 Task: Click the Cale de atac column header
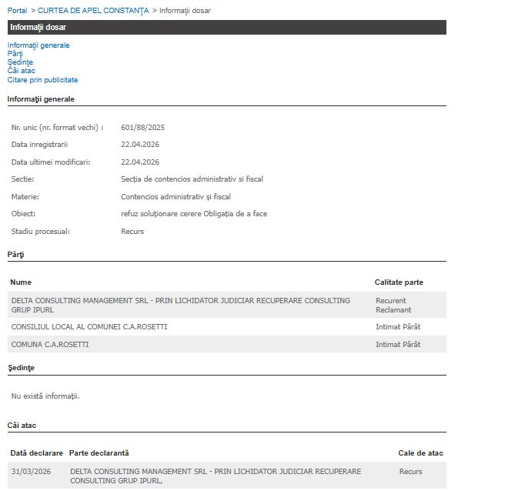coord(420,453)
